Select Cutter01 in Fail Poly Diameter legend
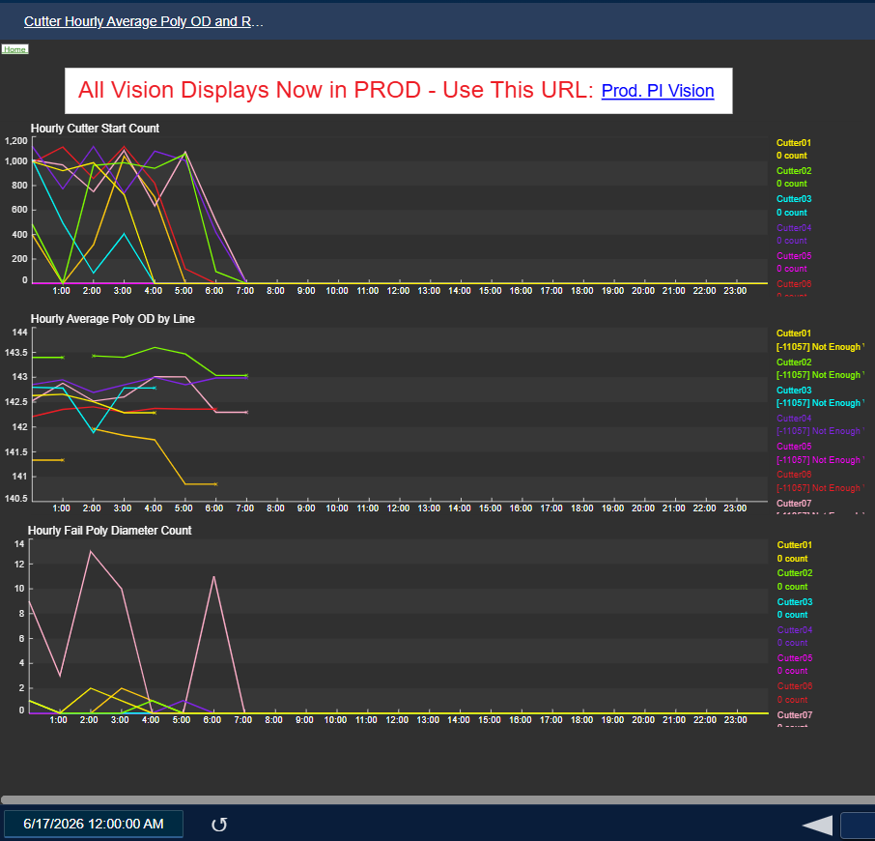The width and height of the screenshot is (875, 841). pos(794,545)
